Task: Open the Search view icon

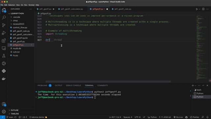Action: (4, 18)
